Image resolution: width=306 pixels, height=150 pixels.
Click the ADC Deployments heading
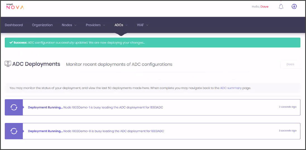[x=36, y=64]
